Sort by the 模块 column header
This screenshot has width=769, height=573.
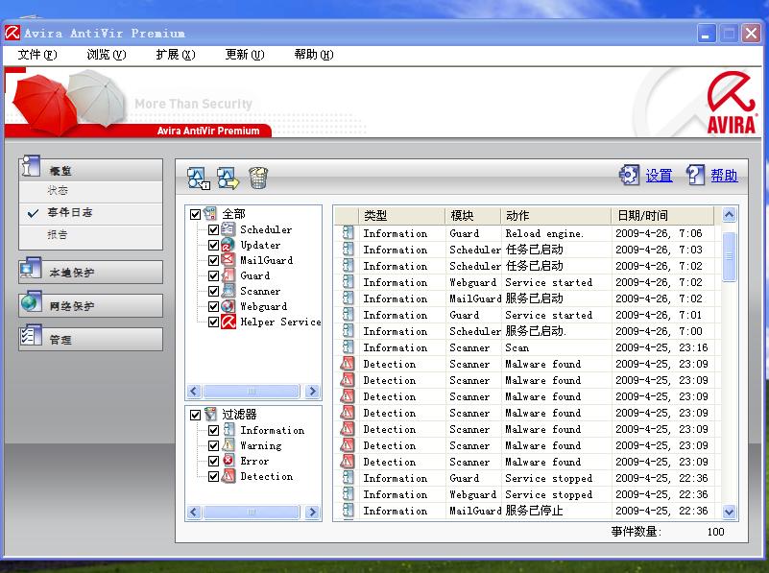(473, 215)
